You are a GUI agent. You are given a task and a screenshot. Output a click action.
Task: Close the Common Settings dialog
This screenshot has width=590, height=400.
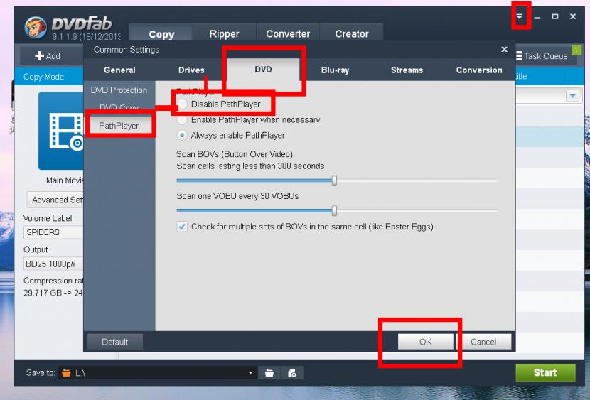(505, 49)
